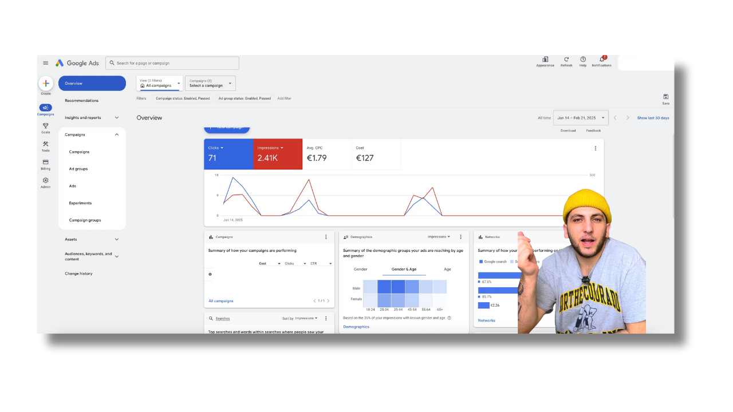Viewport: 733px width, 412px height.
Task: Open the date range dropdown
Action: coord(580,118)
